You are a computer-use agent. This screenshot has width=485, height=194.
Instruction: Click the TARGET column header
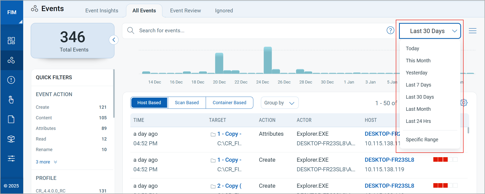(217, 120)
